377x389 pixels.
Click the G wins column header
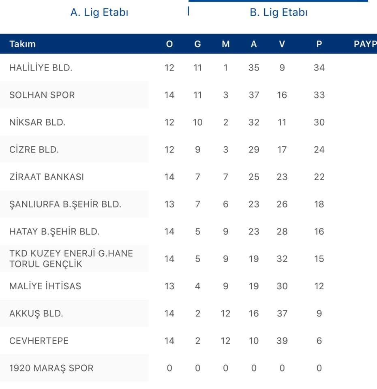(x=197, y=44)
